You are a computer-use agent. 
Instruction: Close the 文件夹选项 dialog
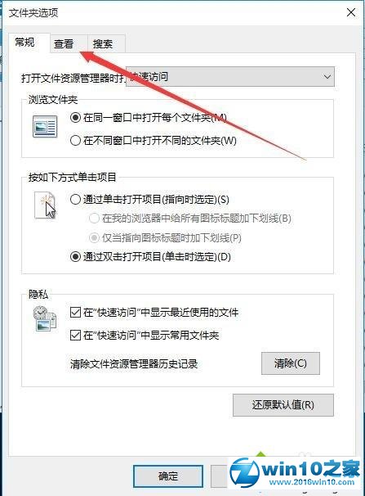(351, 12)
